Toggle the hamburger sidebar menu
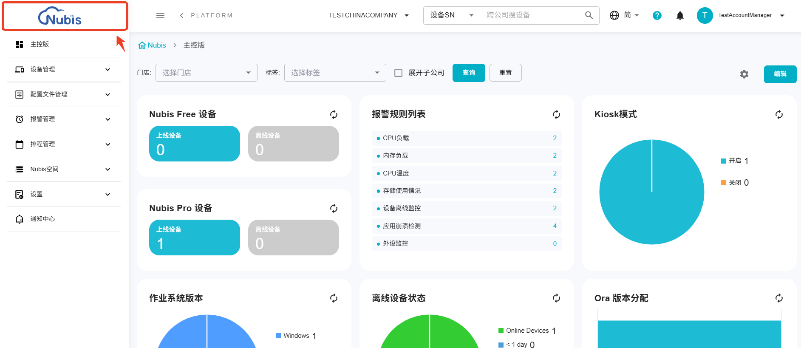 coord(160,15)
